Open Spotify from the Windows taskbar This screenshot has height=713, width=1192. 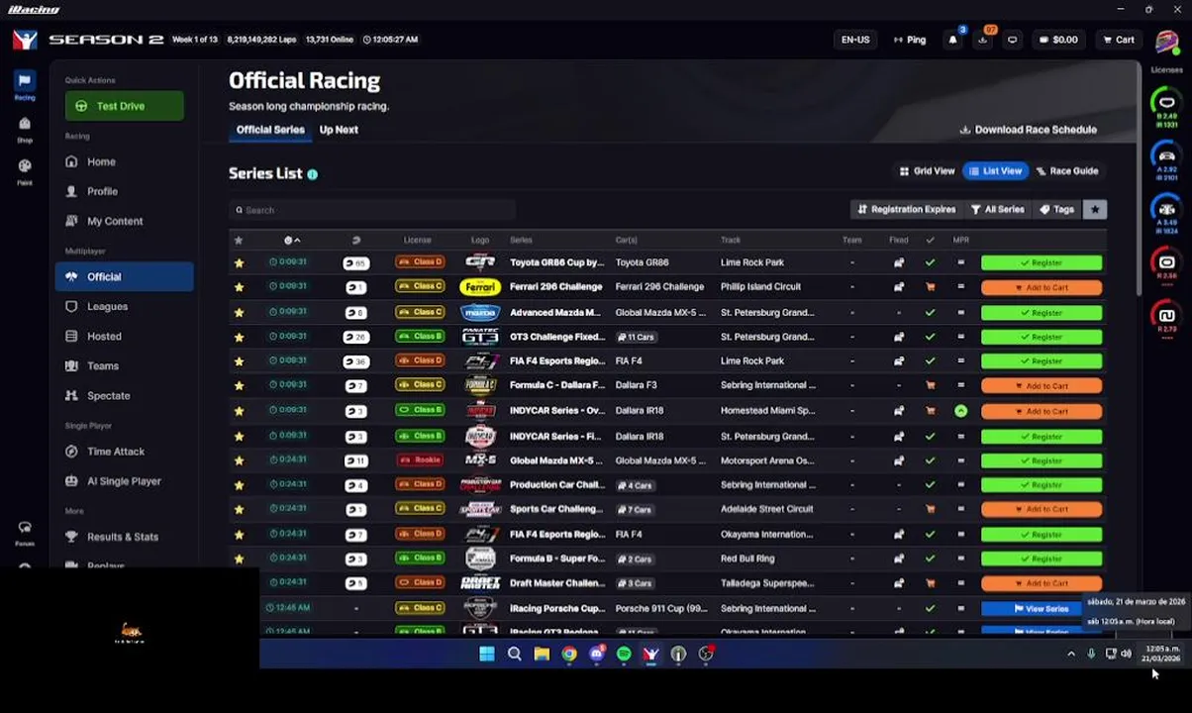[x=624, y=654]
